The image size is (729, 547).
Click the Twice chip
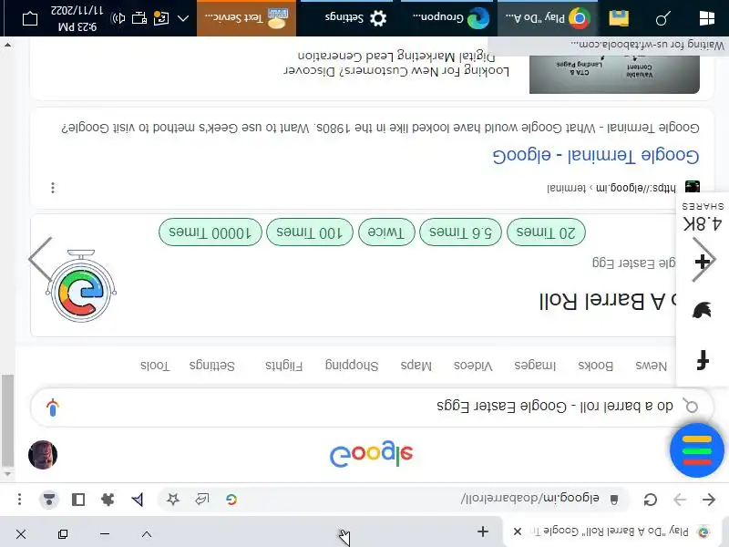[x=386, y=232]
